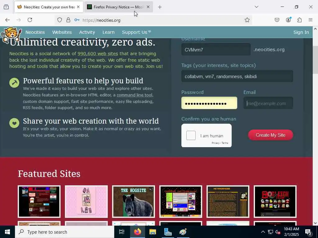
Task: Open the Neocities nav link
Action: [x=35, y=32]
